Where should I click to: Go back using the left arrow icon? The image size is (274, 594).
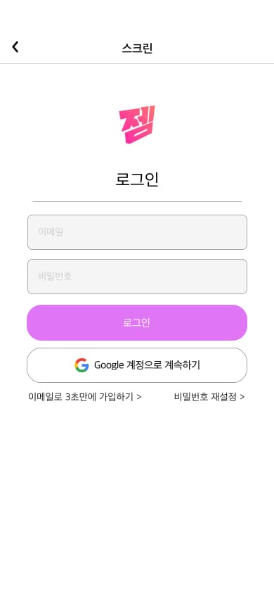pos(15,47)
